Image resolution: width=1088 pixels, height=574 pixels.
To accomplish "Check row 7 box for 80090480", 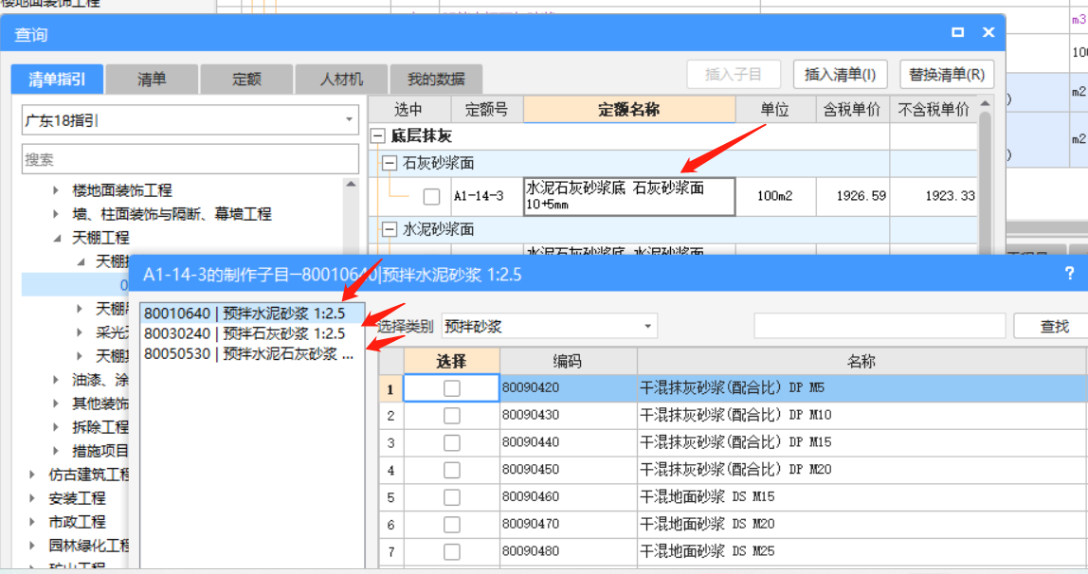I will (x=452, y=551).
